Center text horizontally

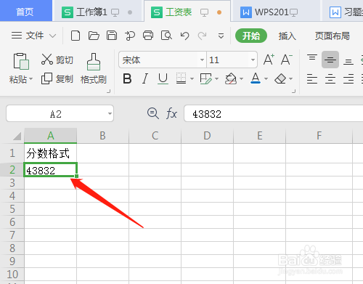click(x=330, y=79)
